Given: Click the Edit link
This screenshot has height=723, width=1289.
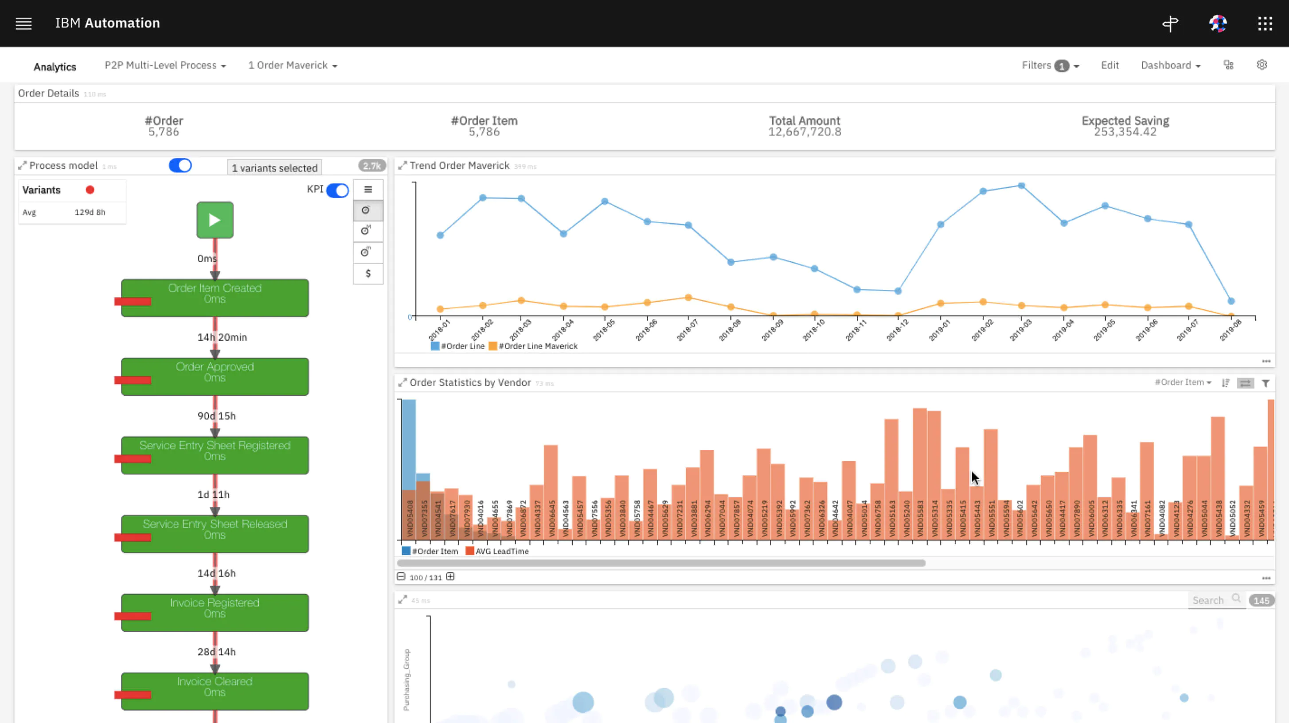Looking at the screenshot, I should [x=1109, y=66].
